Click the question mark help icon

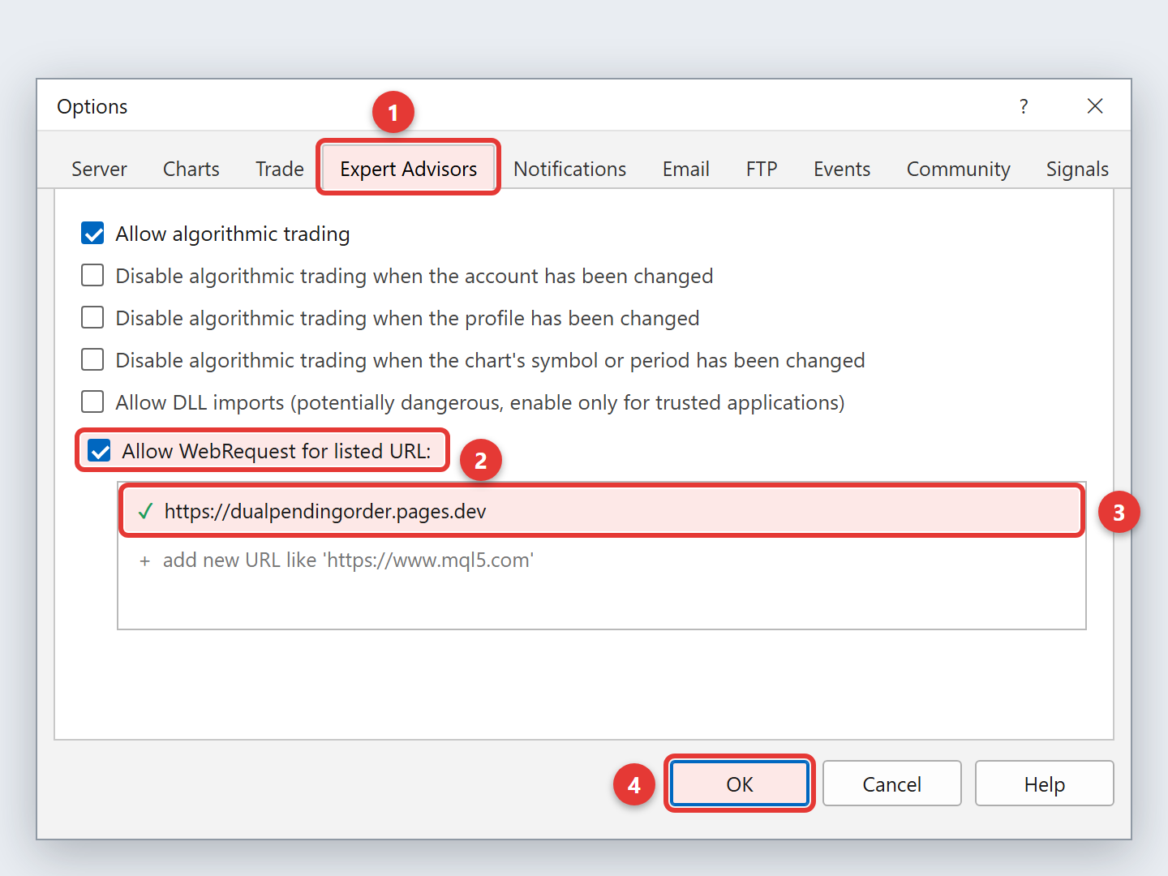click(x=1024, y=106)
